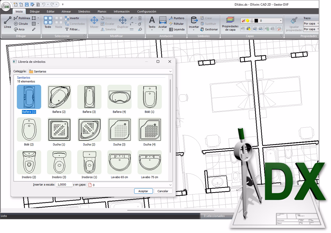Screen dimensions: 331x233
Task: Click the 'Insertar a escala' input field
Action: (64, 185)
